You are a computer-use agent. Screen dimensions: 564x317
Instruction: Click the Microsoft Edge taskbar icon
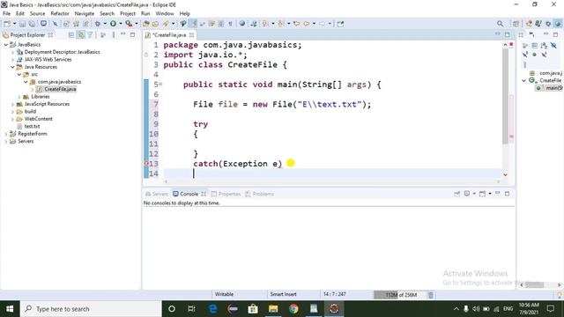[213, 309]
